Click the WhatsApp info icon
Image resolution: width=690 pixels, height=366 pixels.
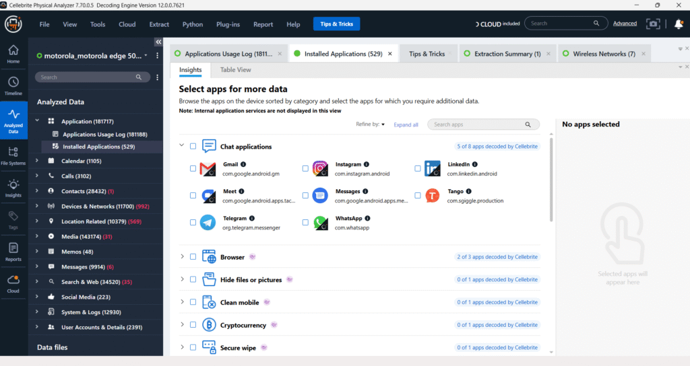367,219
